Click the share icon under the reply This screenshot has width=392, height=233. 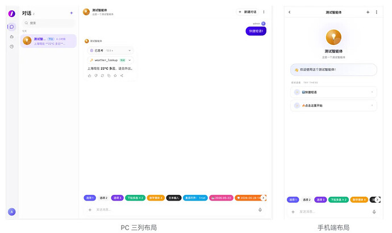[x=122, y=76]
